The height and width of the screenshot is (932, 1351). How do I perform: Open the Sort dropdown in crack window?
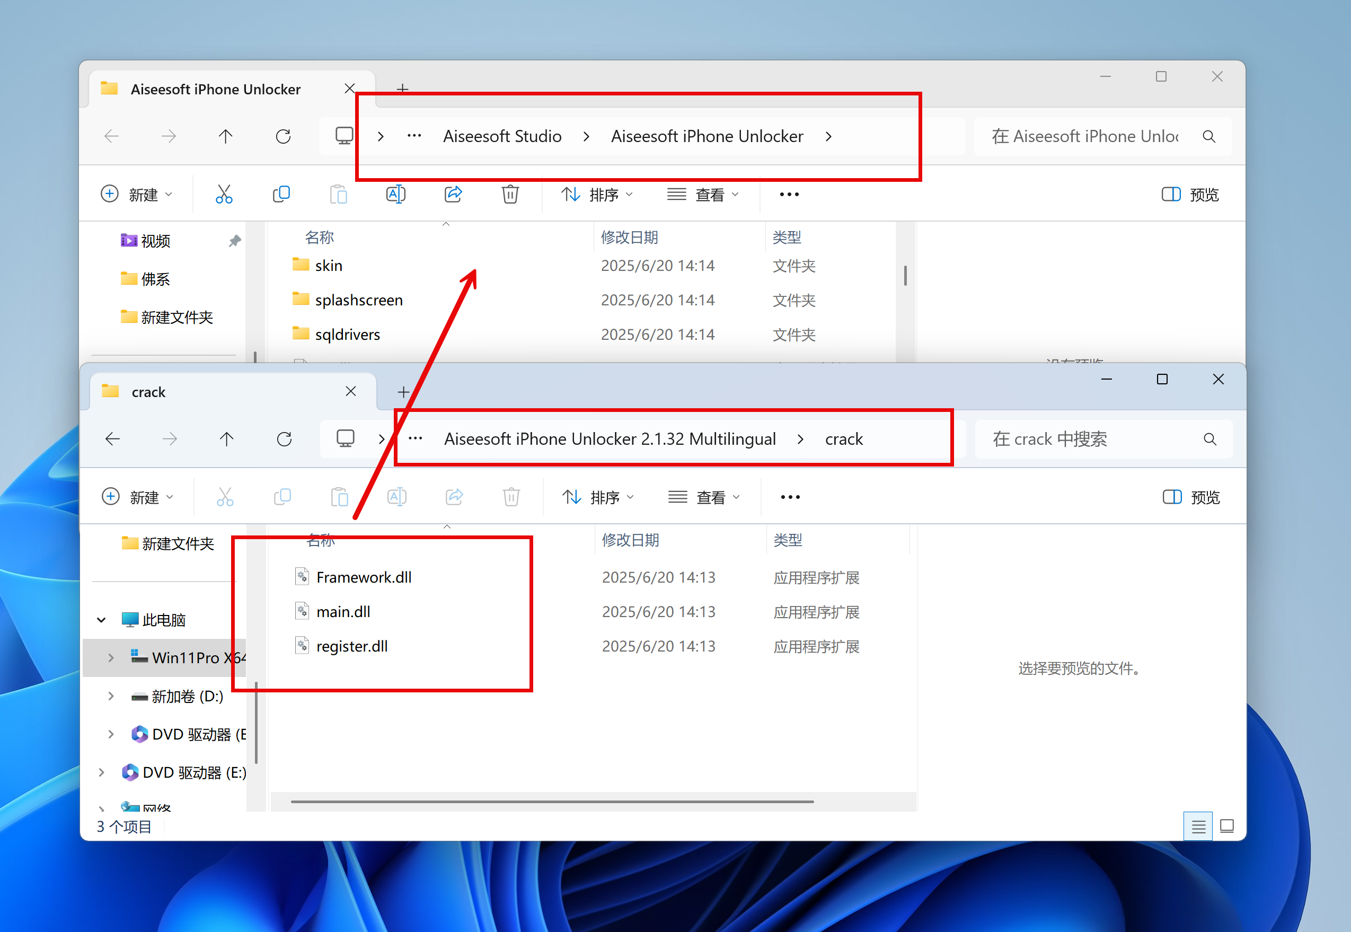click(x=598, y=497)
